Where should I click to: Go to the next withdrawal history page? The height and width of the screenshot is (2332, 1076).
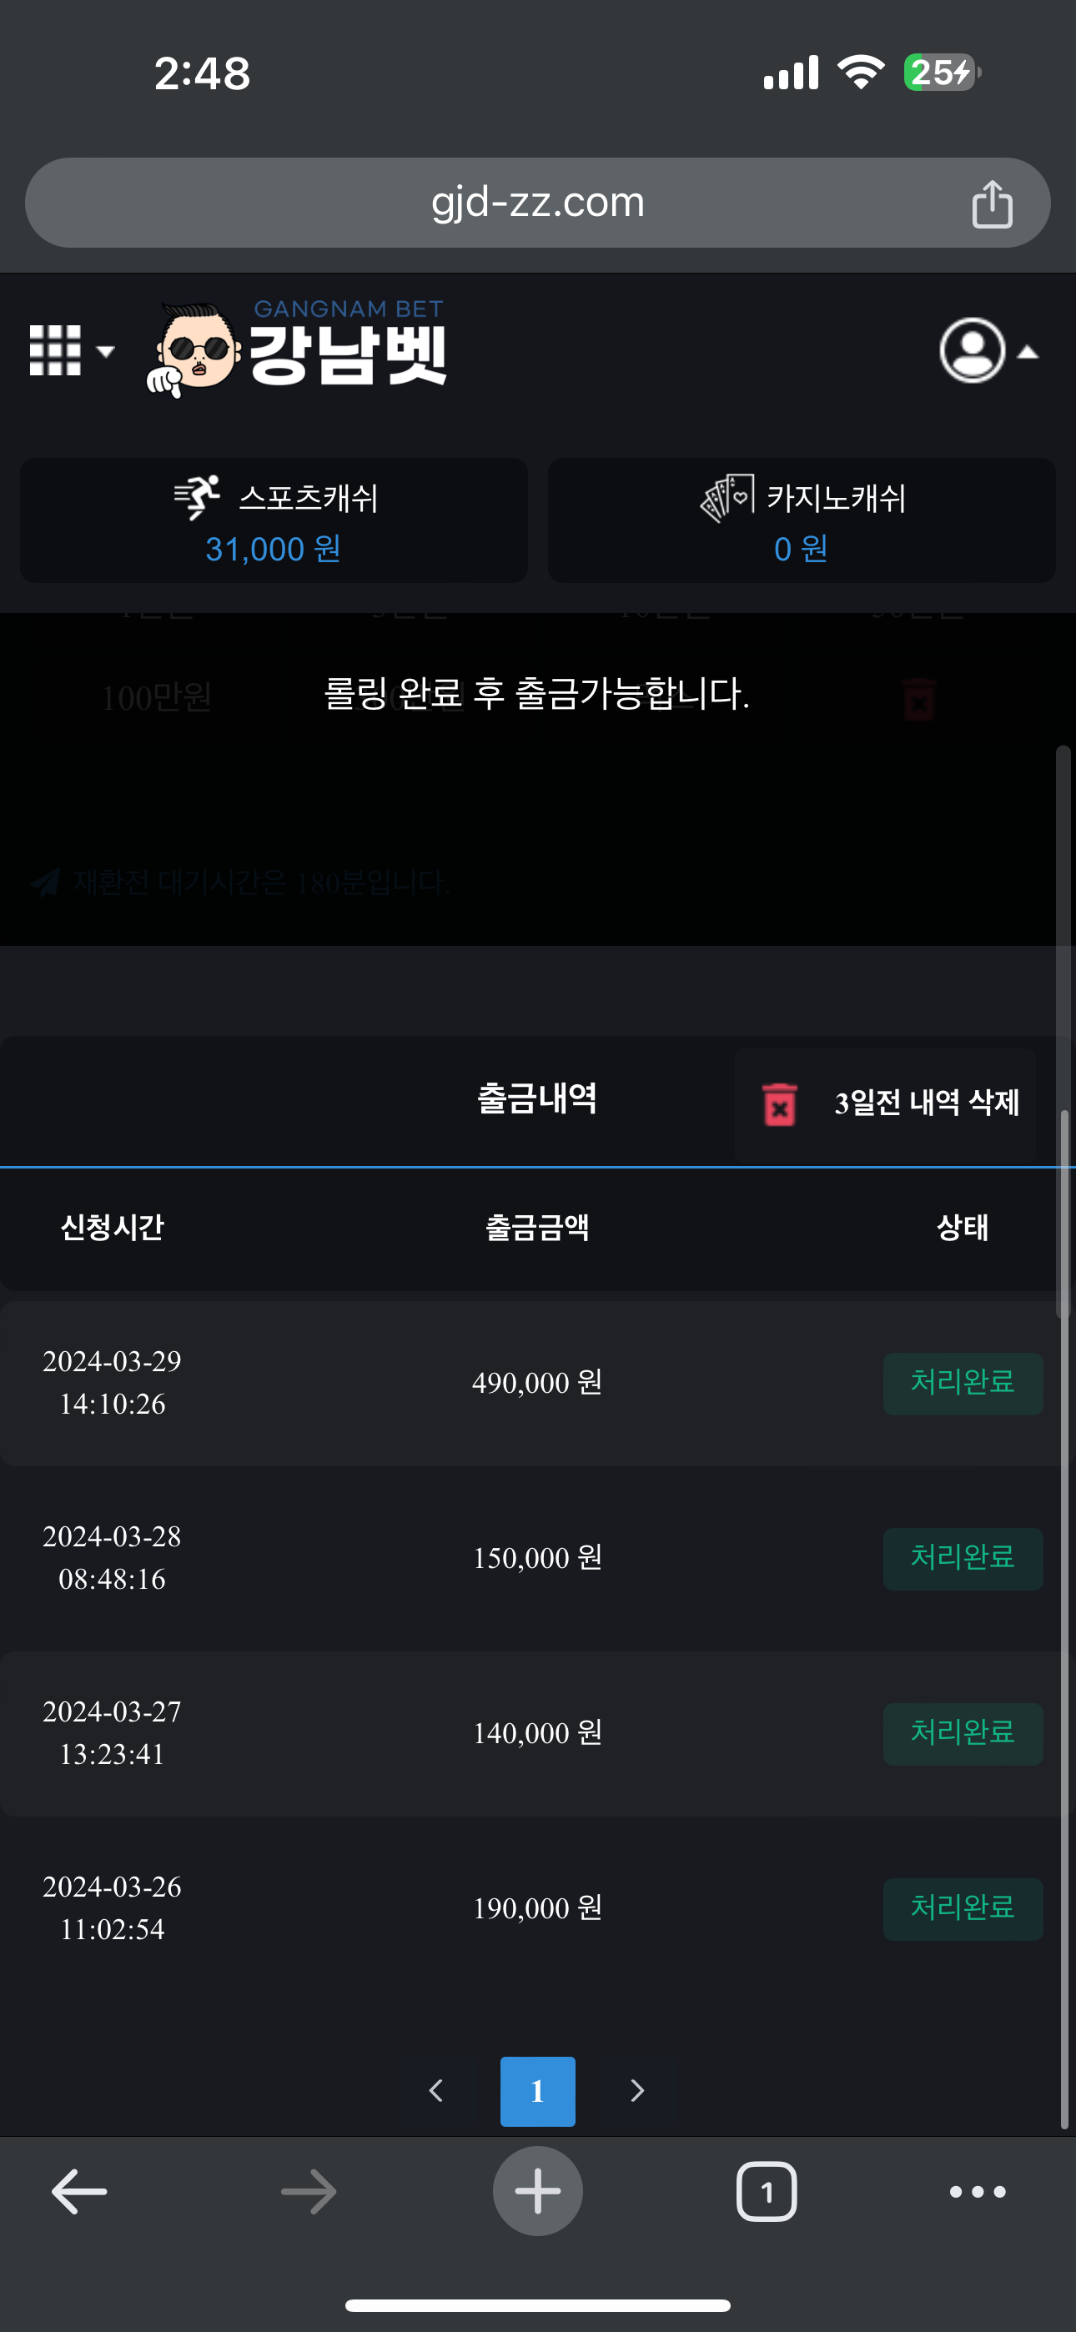(x=637, y=2090)
